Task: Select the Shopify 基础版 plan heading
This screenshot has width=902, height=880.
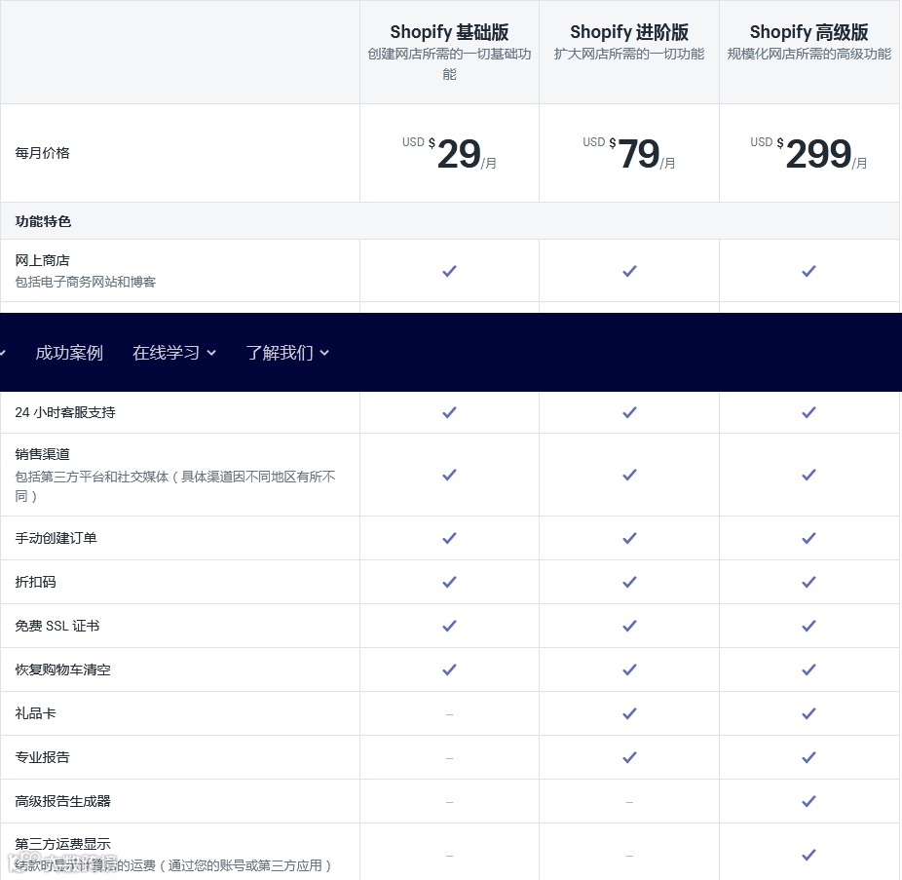Action: (x=449, y=32)
